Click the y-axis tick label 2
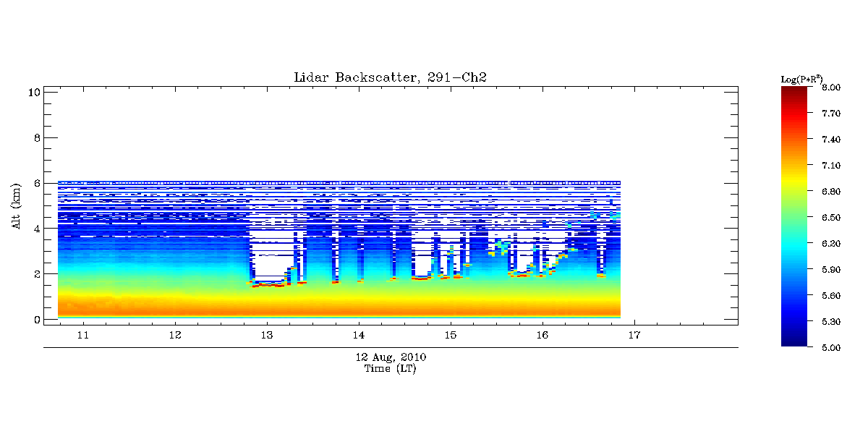The height and width of the screenshot is (434, 868). (x=35, y=274)
